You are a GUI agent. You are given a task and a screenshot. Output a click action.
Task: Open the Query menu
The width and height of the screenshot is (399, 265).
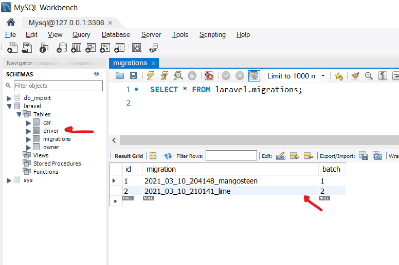point(81,34)
